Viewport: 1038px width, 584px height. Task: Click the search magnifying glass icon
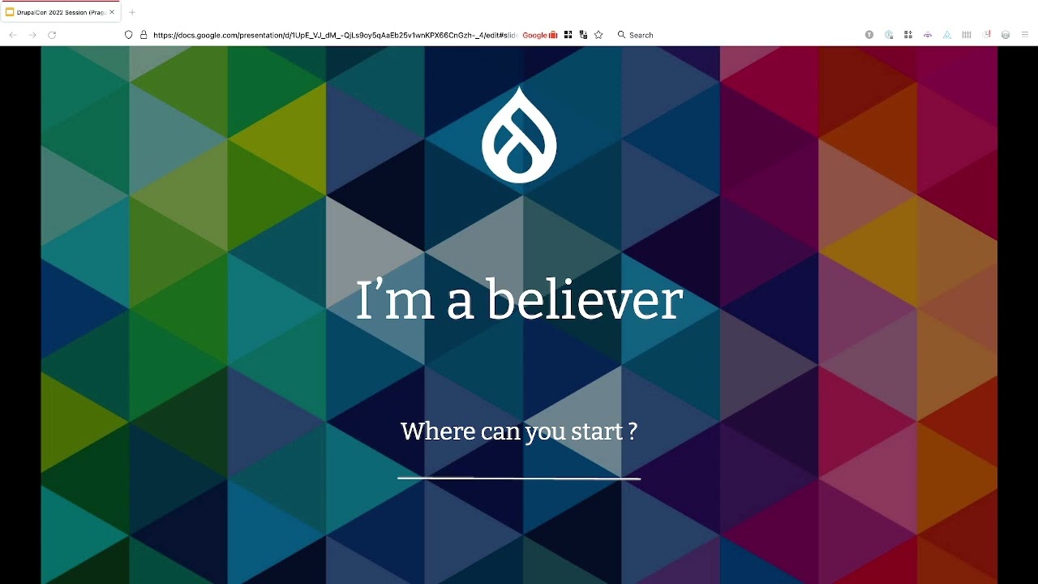point(621,35)
